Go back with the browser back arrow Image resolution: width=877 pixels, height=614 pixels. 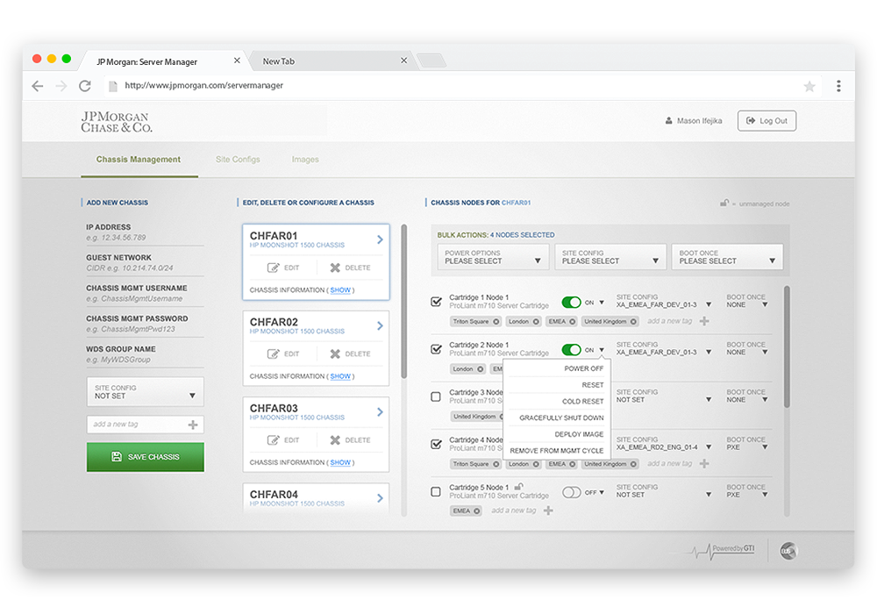tap(38, 86)
